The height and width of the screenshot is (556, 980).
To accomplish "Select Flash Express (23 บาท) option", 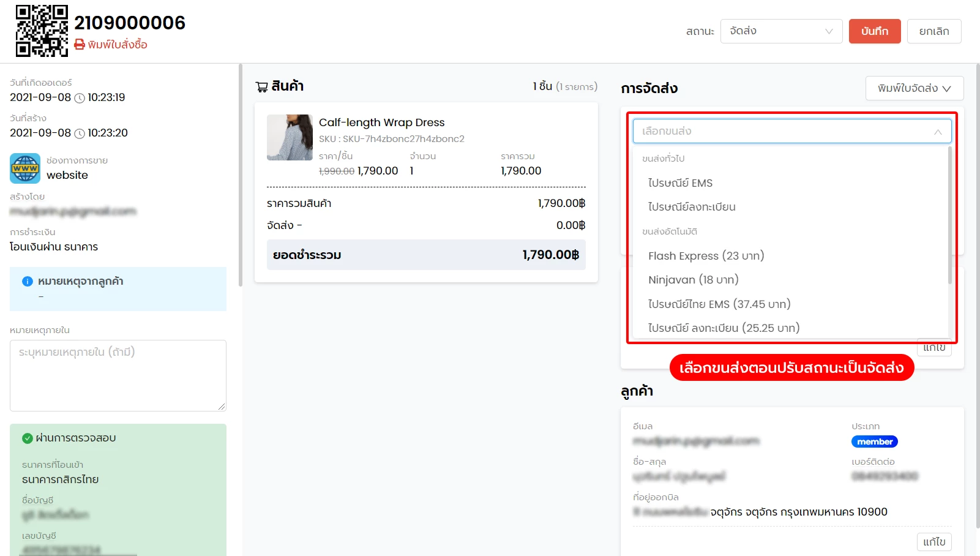I will point(706,256).
